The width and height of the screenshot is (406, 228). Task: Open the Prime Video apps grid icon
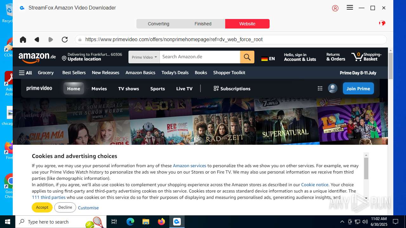(320, 89)
